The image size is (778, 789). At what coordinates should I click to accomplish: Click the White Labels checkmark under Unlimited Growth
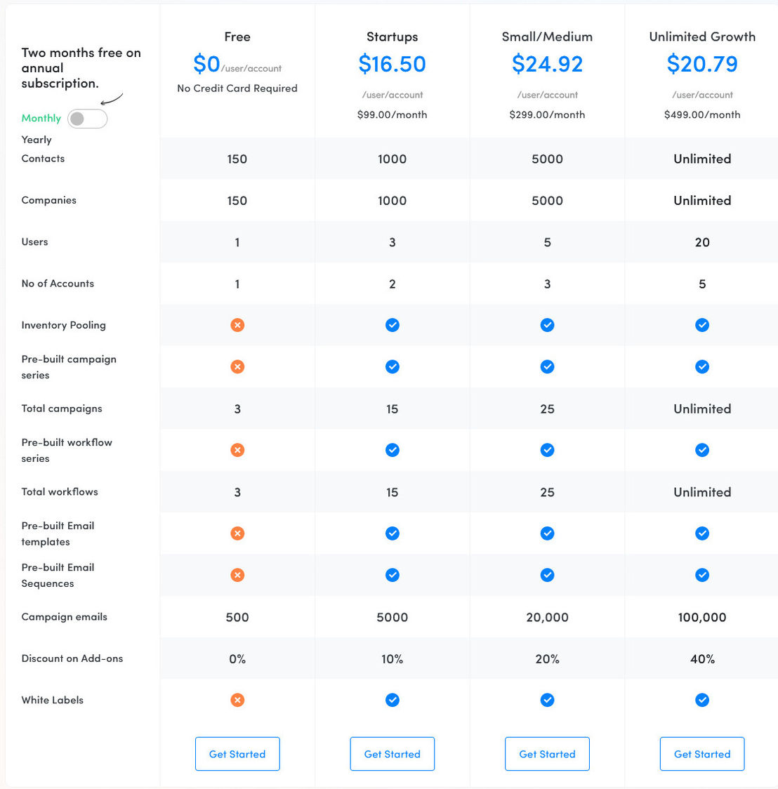(x=702, y=700)
